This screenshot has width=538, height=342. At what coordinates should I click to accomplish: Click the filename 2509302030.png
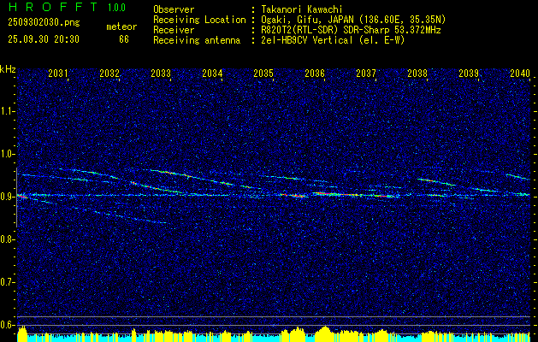pos(44,23)
